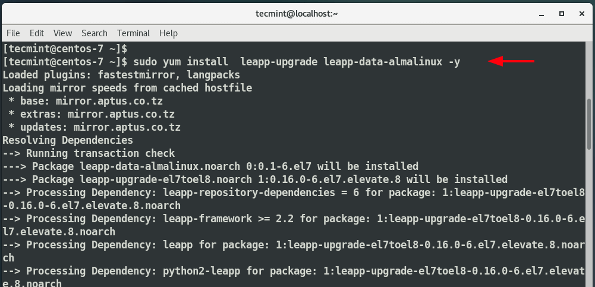Click the first empty prompt line

pos(65,49)
